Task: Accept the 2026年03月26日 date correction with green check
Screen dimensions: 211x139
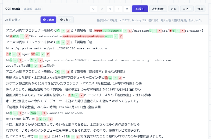Action: click(36, 66)
